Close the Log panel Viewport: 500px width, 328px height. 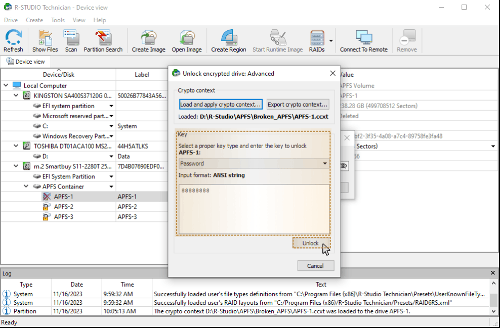pyautogui.click(x=493, y=273)
